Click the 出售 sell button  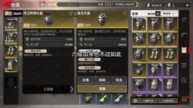tap(86, 80)
